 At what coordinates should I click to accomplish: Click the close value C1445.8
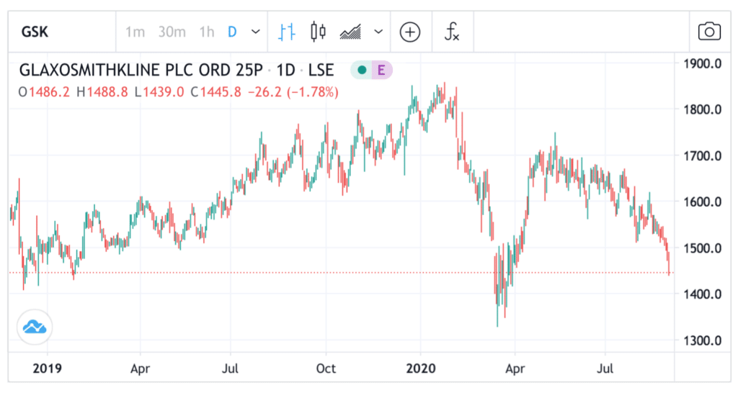coord(216,92)
